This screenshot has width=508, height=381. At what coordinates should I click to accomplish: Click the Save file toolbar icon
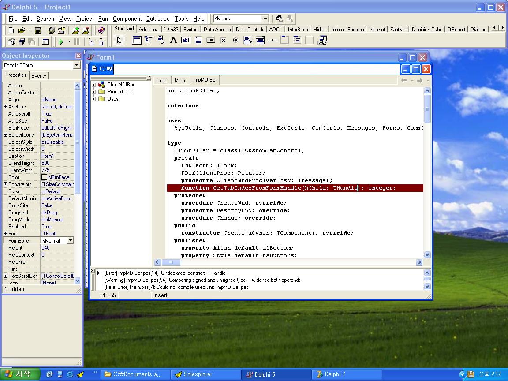38,30
